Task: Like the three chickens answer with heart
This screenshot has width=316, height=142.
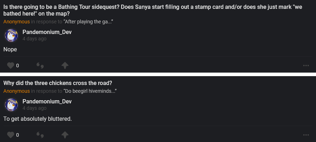Action: [10, 135]
